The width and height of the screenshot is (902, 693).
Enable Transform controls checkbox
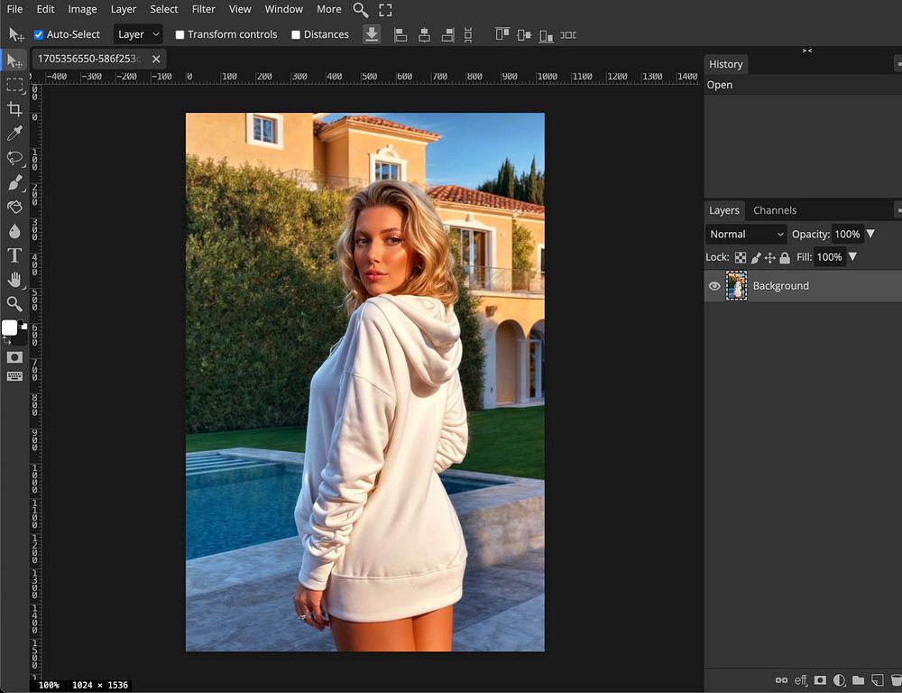click(x=179, y=34)
